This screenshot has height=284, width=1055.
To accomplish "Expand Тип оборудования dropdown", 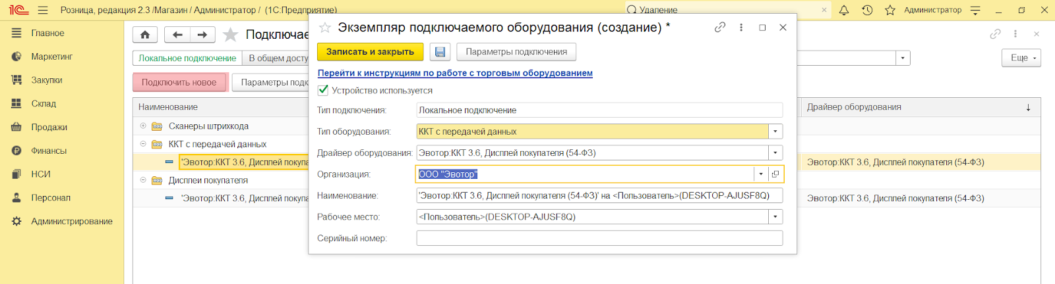I will coord(775,131).
